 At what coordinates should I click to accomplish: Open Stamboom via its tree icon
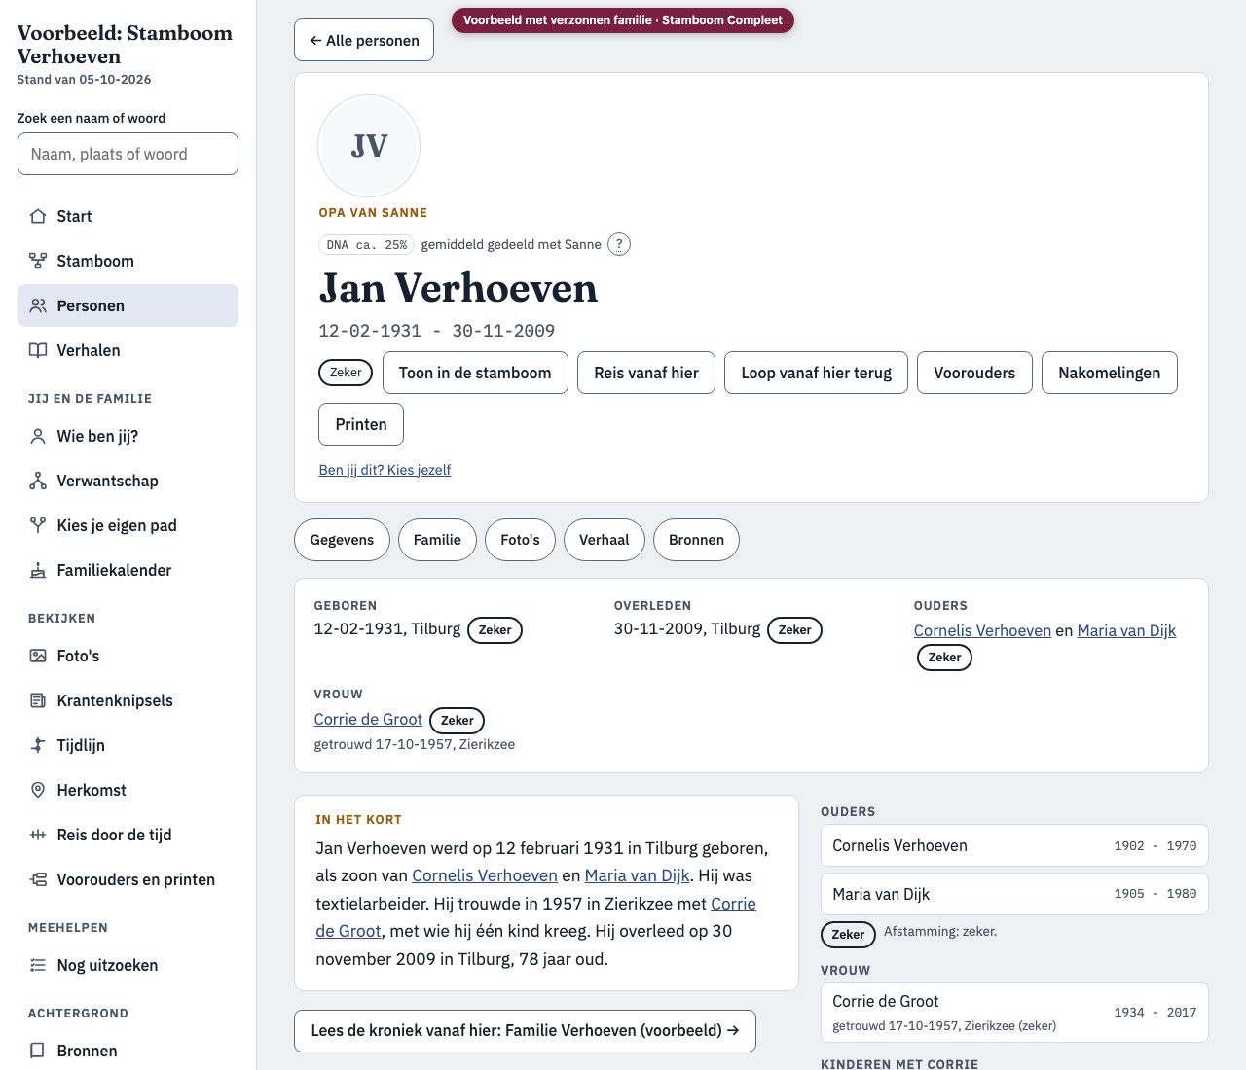tap(38, 261)
